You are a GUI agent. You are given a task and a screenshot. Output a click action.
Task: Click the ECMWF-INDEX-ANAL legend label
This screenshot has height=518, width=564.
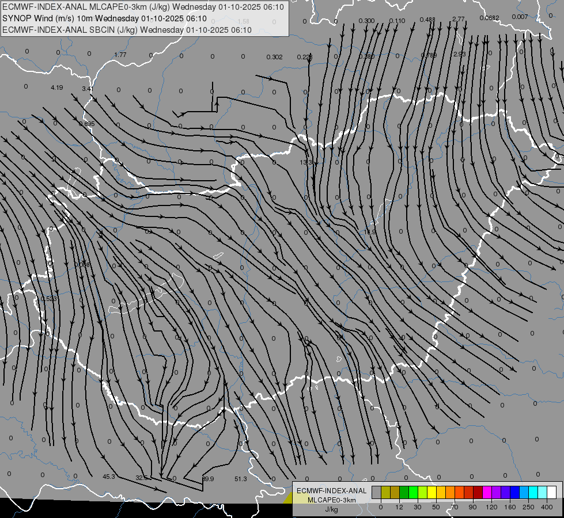tap(331, 490)
